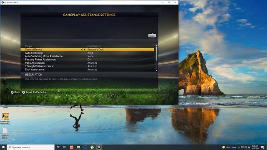Select the Control Device row label
The image size is (267, 150).
(x=33, y=50)
